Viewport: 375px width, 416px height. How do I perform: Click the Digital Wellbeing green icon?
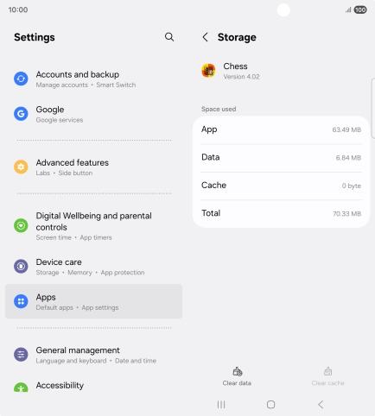[x=21, y=225]
